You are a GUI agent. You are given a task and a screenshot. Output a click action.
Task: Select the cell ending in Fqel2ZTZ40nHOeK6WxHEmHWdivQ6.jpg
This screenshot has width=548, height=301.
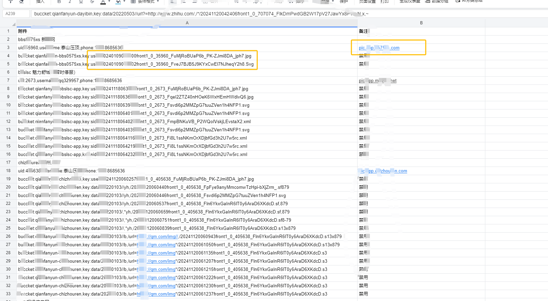187,97
